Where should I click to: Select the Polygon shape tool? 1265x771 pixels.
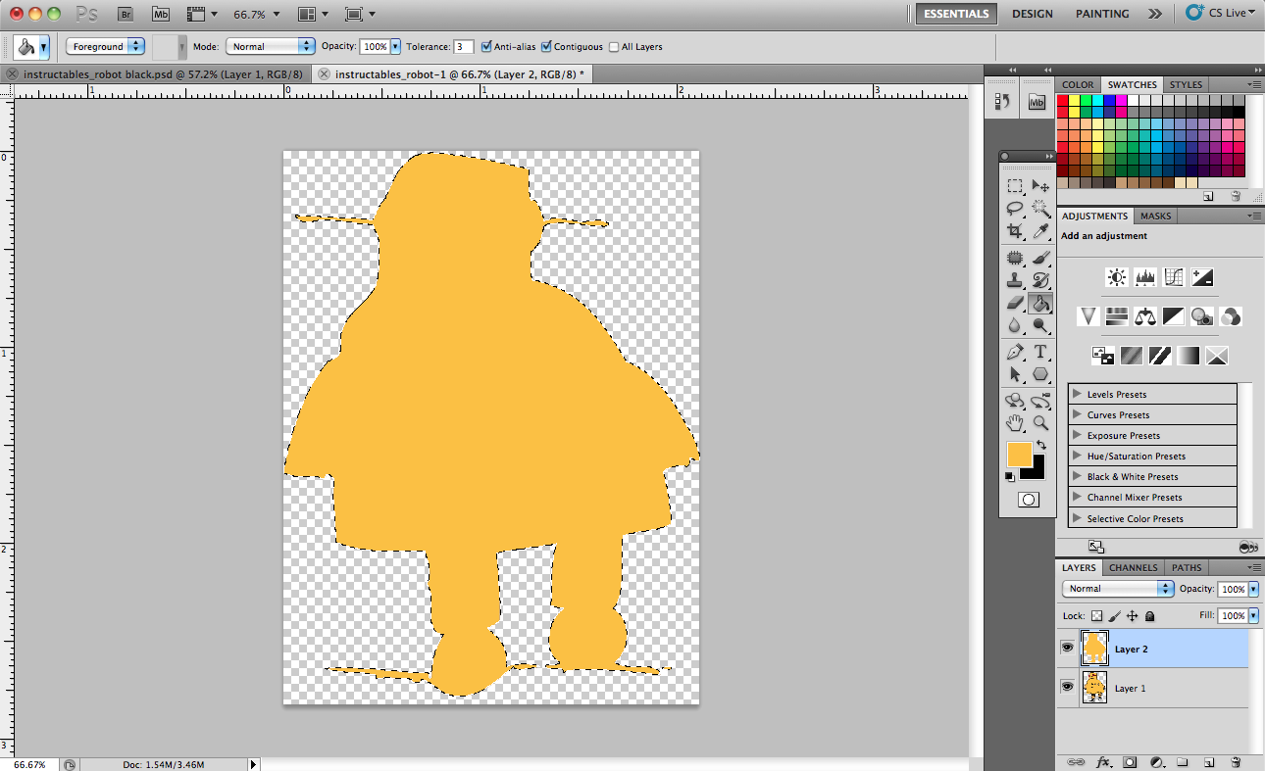coord(1040,374)
